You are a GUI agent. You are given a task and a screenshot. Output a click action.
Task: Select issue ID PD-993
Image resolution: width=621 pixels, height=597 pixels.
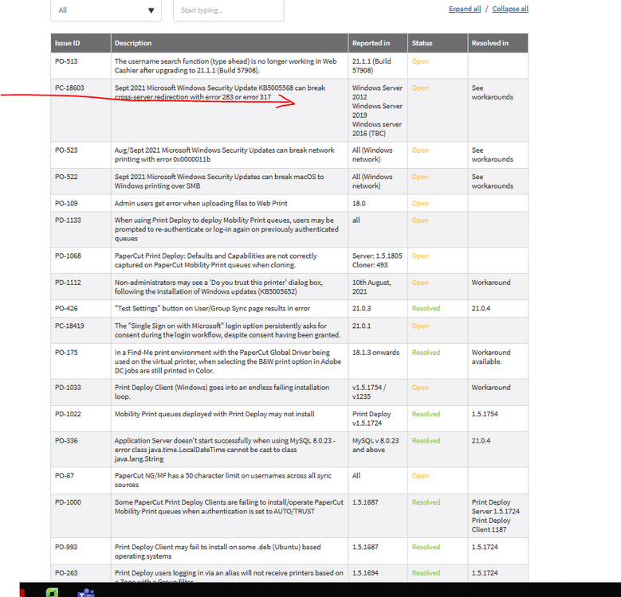tap(66, 547)
